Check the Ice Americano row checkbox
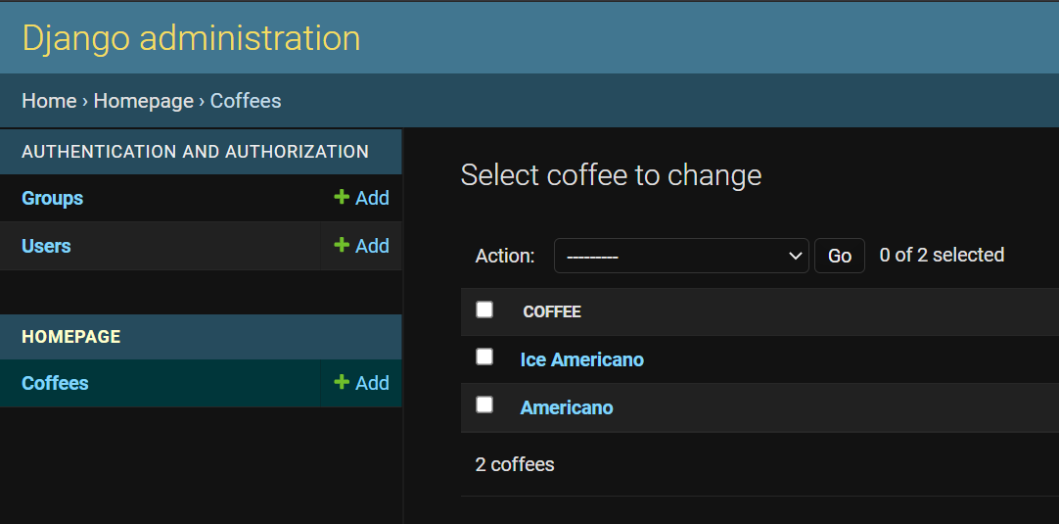The height and width of the screenshot is (524, 1059). [x=484, y=357]
